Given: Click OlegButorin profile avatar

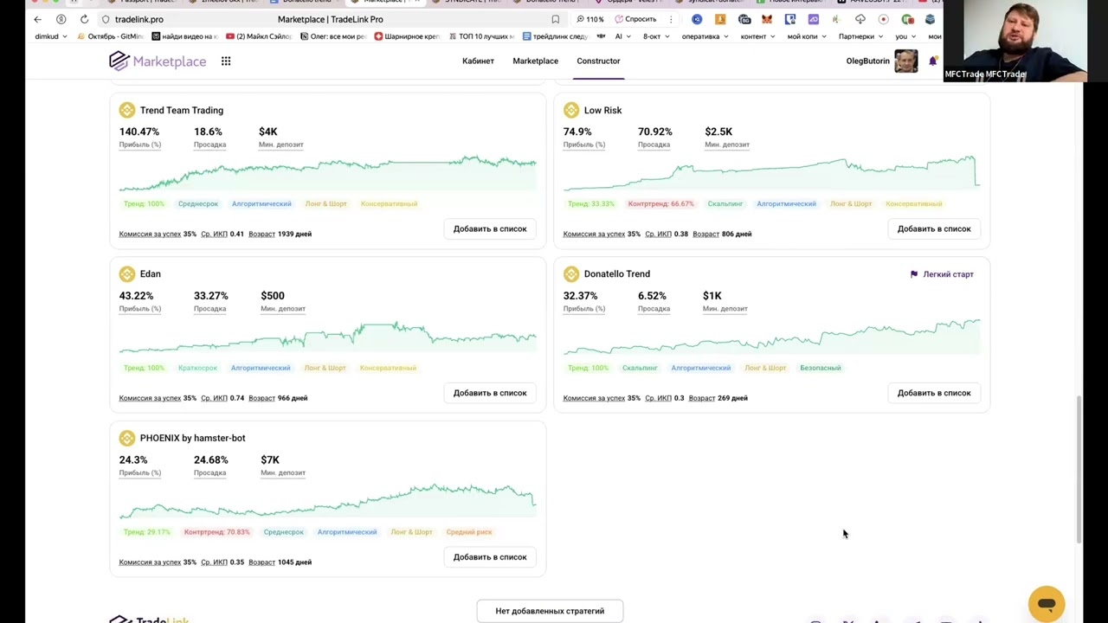Looking at the screenshot, I should (x=905, y=61).
